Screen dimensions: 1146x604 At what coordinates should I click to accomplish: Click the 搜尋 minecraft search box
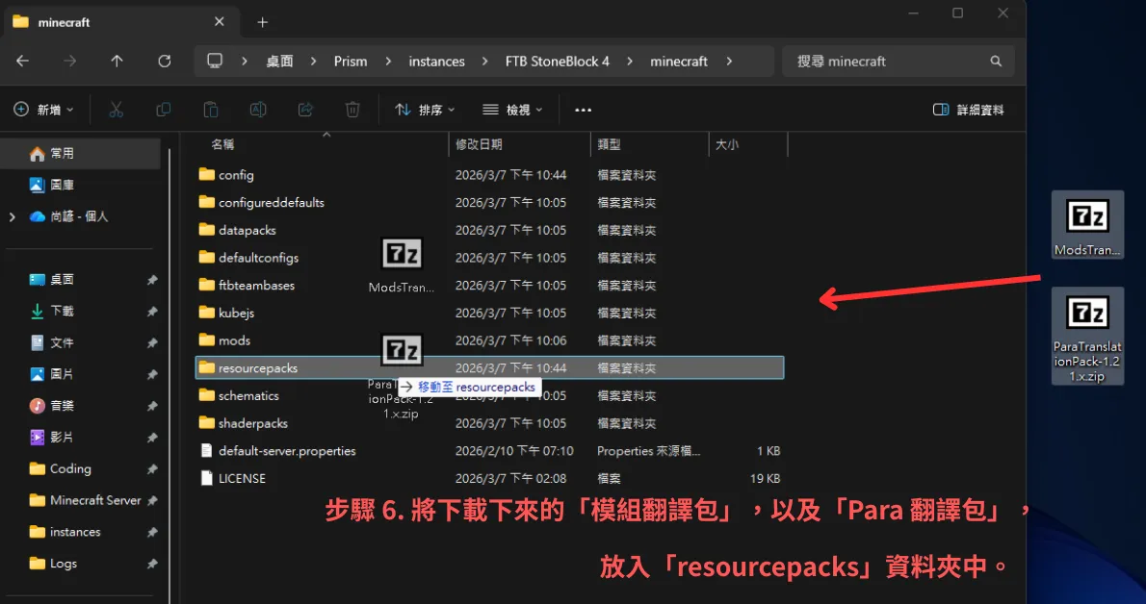[x=896, y=61]
